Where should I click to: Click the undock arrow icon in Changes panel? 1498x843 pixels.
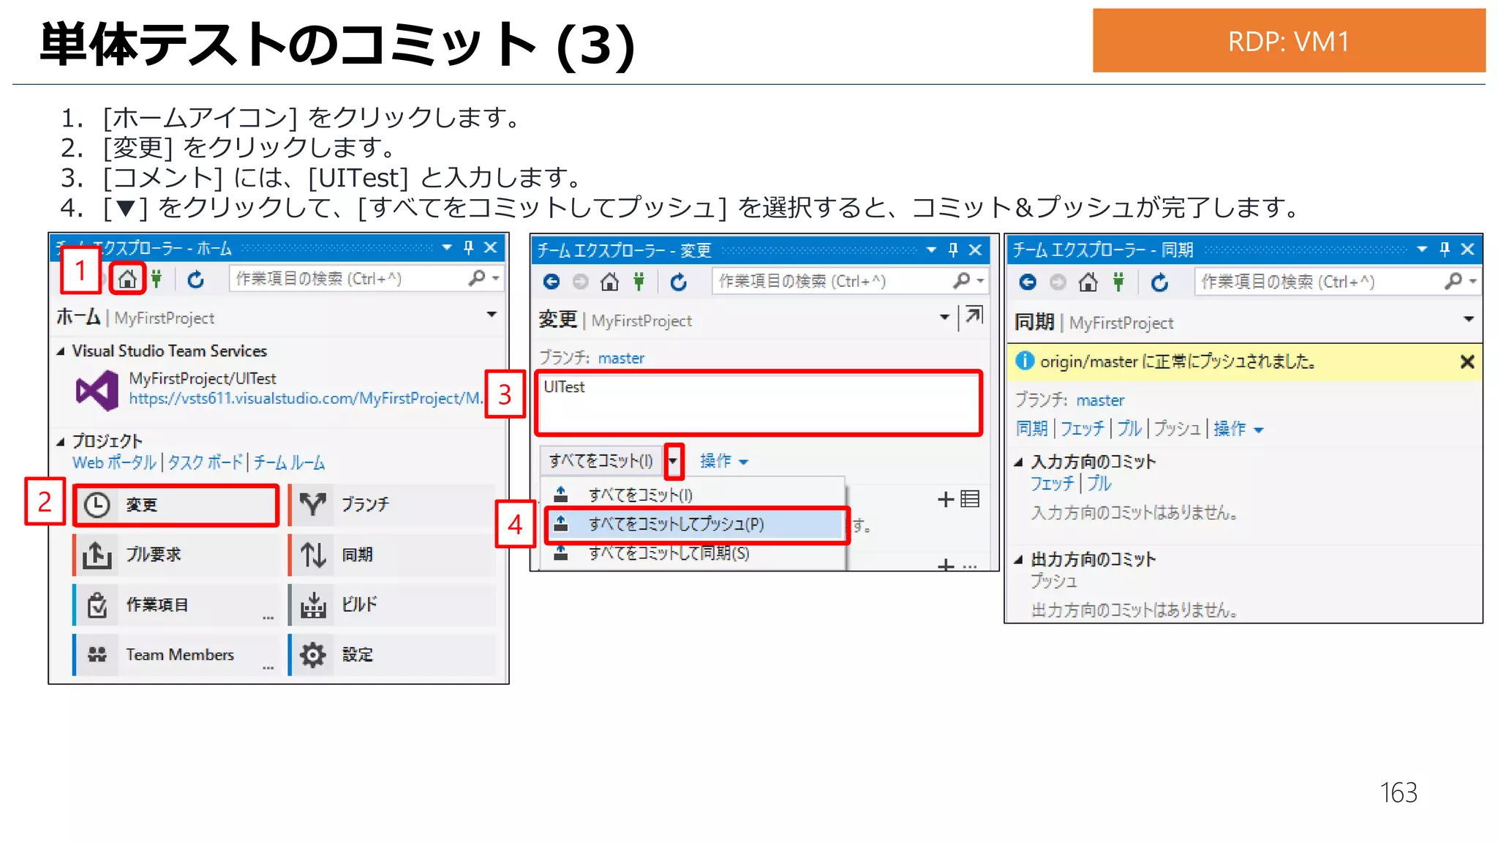coord(974,316)
